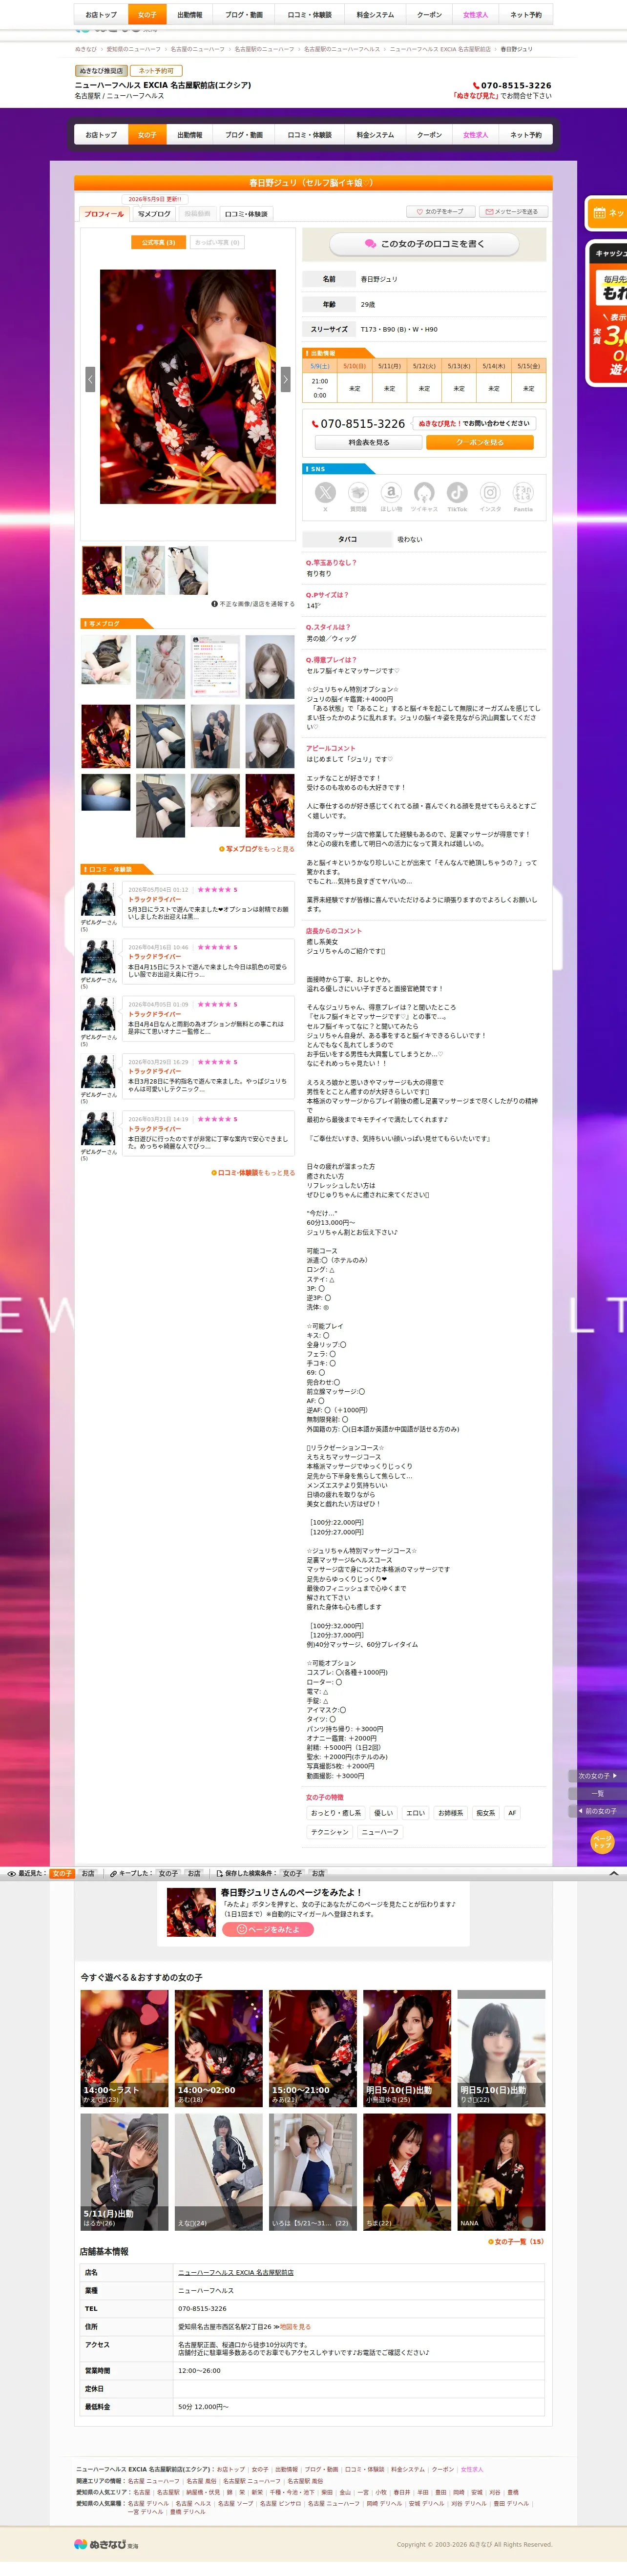
Task: Open 女性求人 in the topmost navigation bar
Action: pos(476,15)
